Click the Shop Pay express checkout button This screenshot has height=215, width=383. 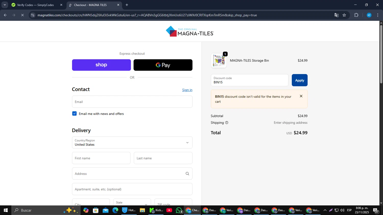click(x=101, y=65)
